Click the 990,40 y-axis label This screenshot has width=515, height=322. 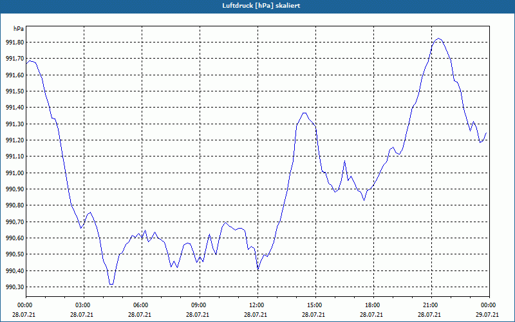coord(15,270)
